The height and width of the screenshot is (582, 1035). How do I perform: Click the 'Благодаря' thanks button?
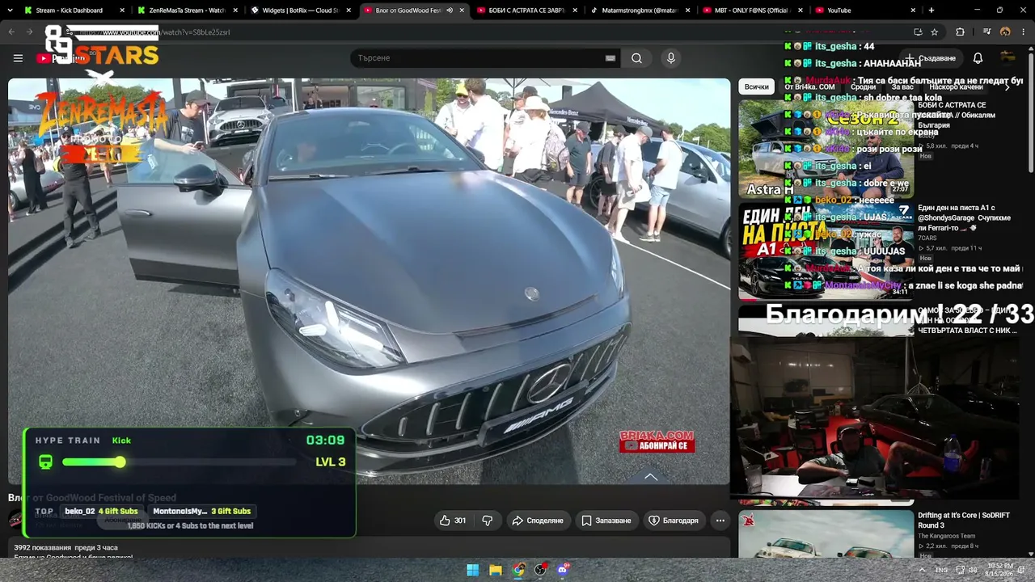click(674, 521)
